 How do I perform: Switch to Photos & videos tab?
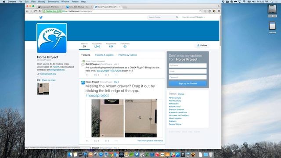coord(128,55)
